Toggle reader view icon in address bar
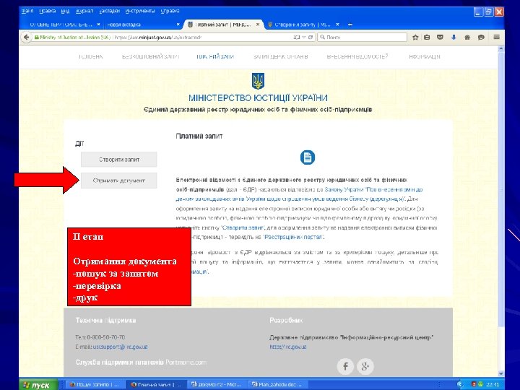520x390 pixels. (x=297, y=38)
